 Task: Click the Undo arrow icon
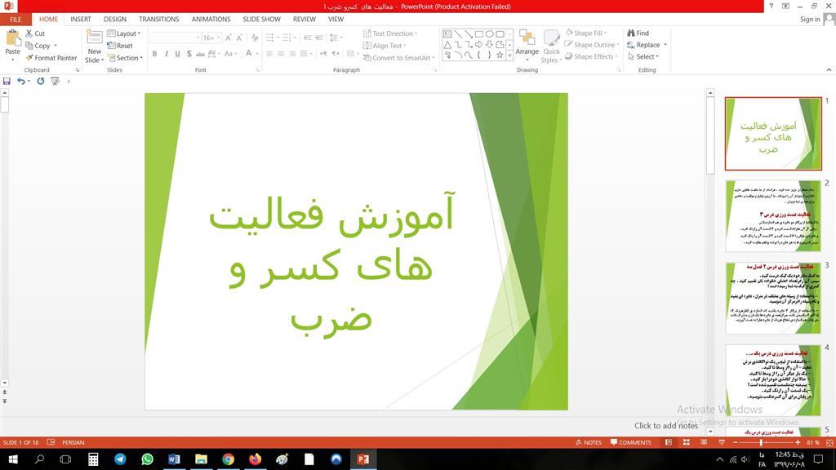click(x=20, y=82)
